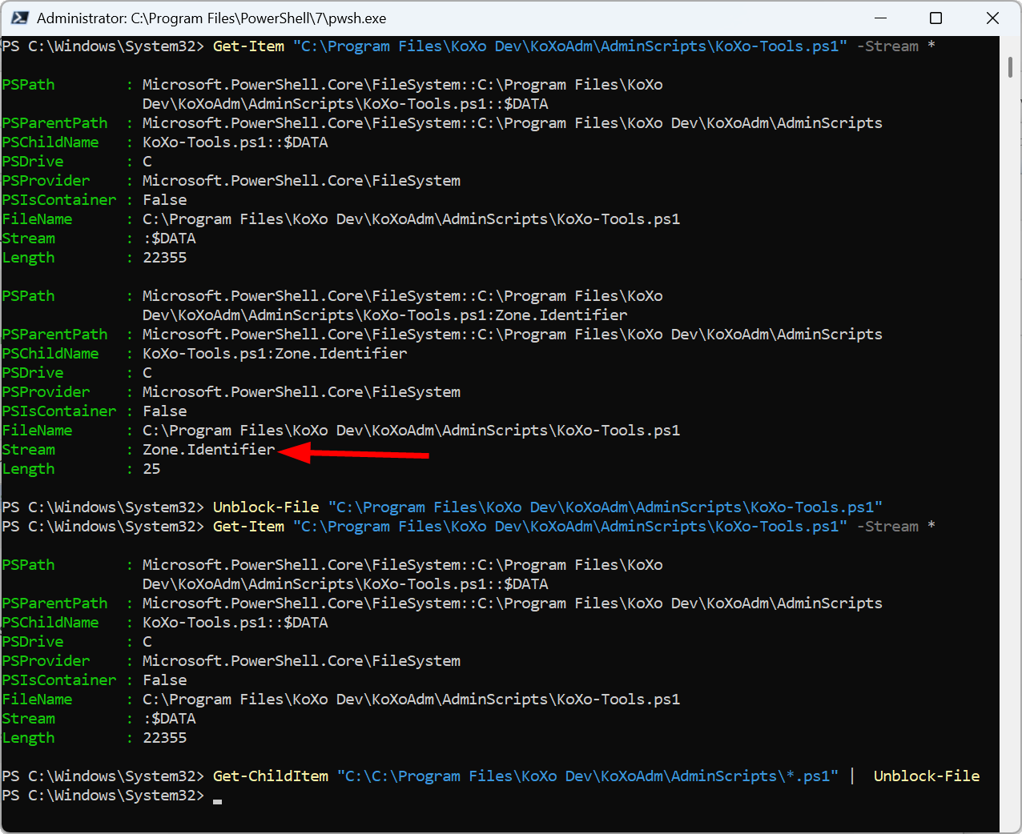Click the window title text Administrator pwsh.exe
This screenshot has width=1022, height=834.
[211, 18]
